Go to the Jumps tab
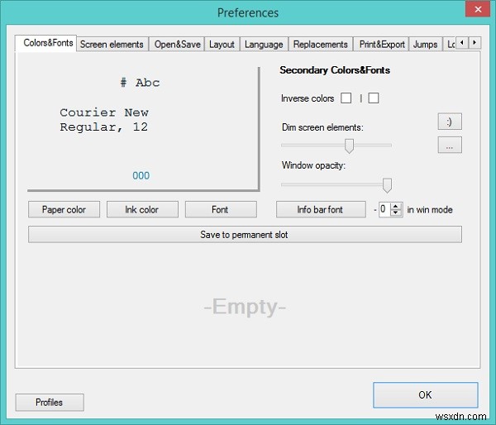The width and height of the screenshot is (496, 425). pyautogui.click(x=426, y=45)
